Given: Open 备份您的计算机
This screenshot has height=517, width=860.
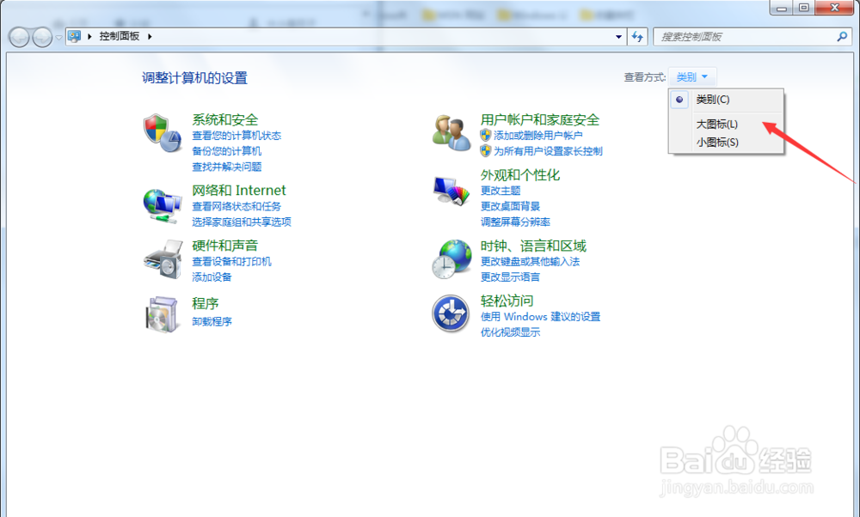Looking at the screenshot, I should point(226,150).
